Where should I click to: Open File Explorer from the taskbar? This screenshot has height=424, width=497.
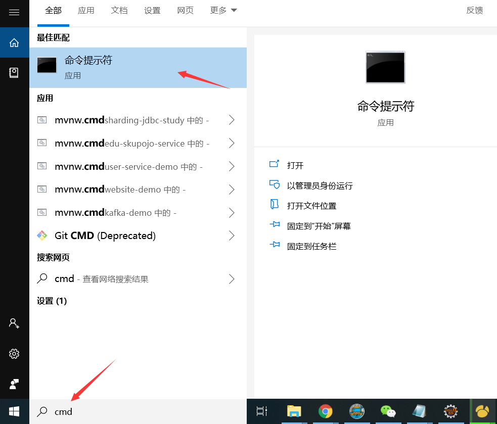(x=293, y=411)
